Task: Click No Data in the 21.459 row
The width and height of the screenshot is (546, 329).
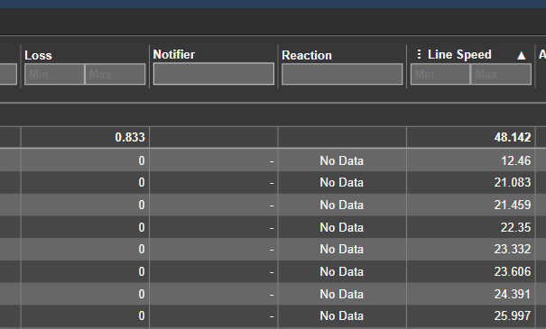Action: (x=342, y=205)
